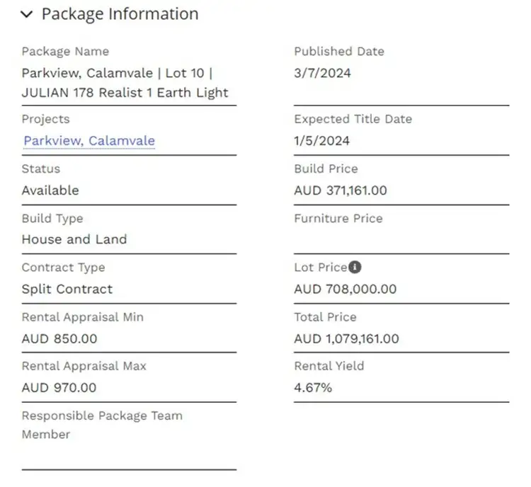Viewport: 531px width, 487px height.
Task: Click the Total Price amount
Action: coord(346,338)
